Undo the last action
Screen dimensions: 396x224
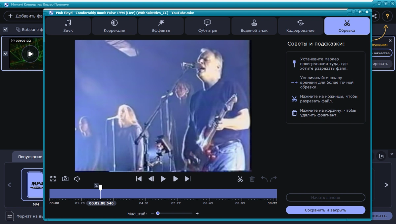pyautogui.click(x=264, y=179)
